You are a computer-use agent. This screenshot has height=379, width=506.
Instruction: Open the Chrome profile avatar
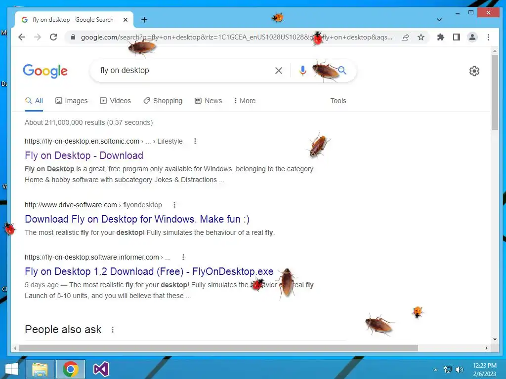pos(472,37)
